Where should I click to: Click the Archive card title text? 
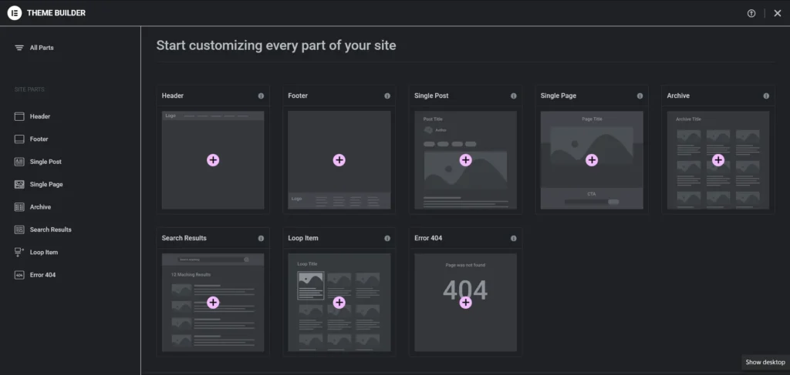click(678, 95)
